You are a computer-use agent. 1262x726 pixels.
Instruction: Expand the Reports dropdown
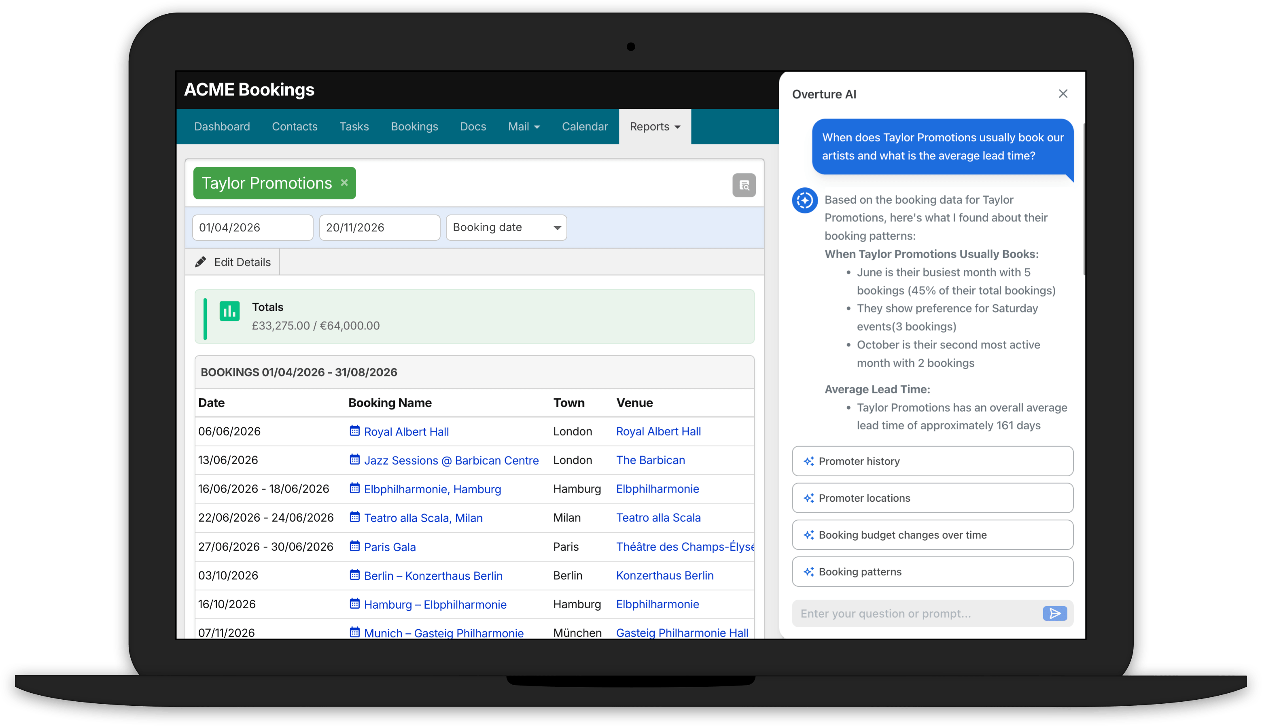pyautogui.click(x=654, y=126)
